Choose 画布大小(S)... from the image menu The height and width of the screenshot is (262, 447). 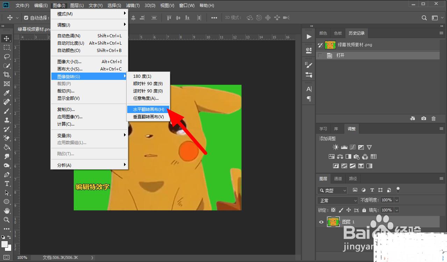[x=70, y=69]
